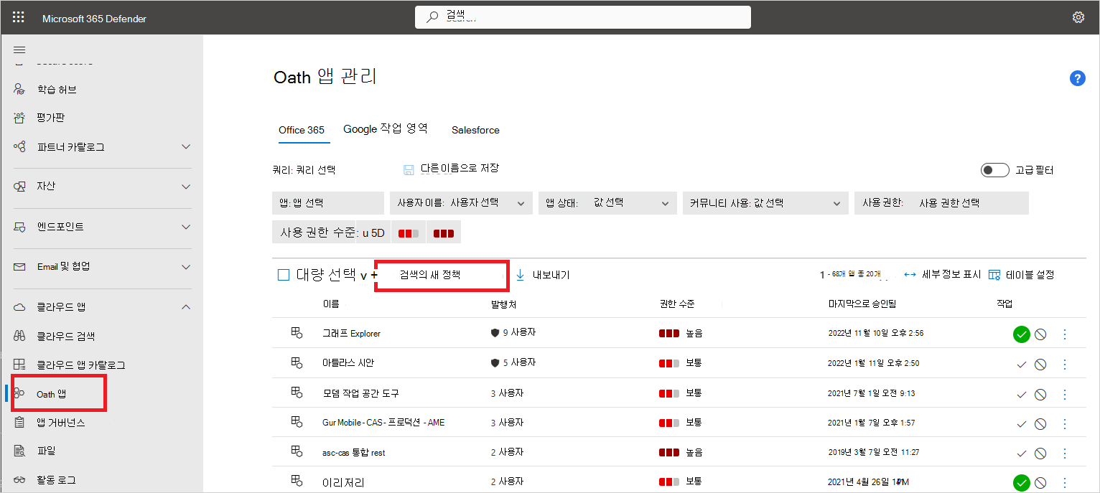Toggle the 고급 필터 switch
Viewport: 1100px width, 493px height.
pos(995,170)
